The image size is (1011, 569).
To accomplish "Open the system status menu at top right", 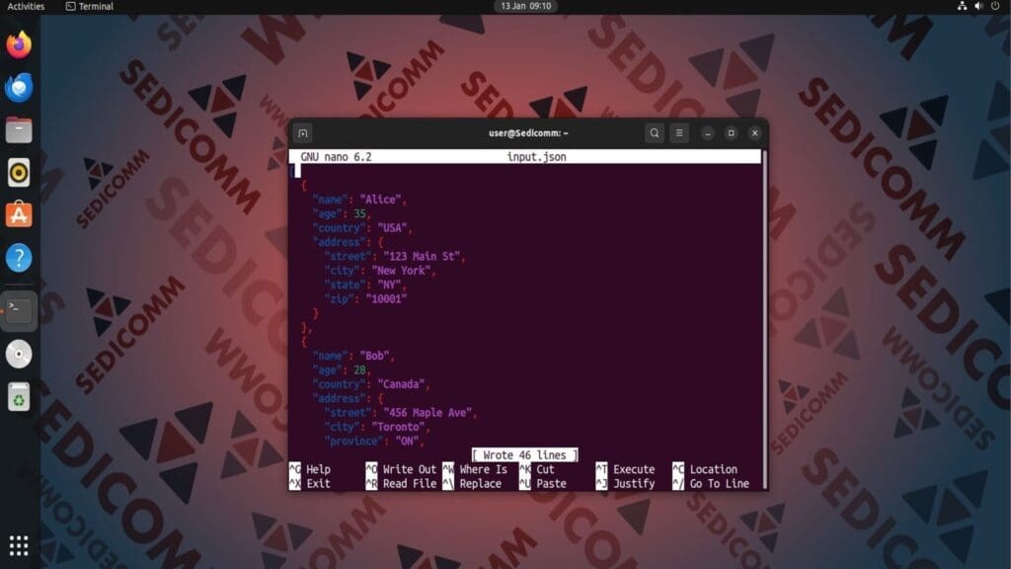I will (x=996, y=6).
